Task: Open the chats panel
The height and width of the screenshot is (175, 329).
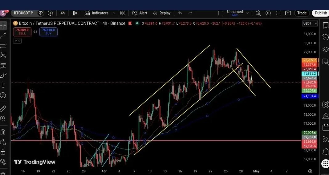Action: coord(325,62)
